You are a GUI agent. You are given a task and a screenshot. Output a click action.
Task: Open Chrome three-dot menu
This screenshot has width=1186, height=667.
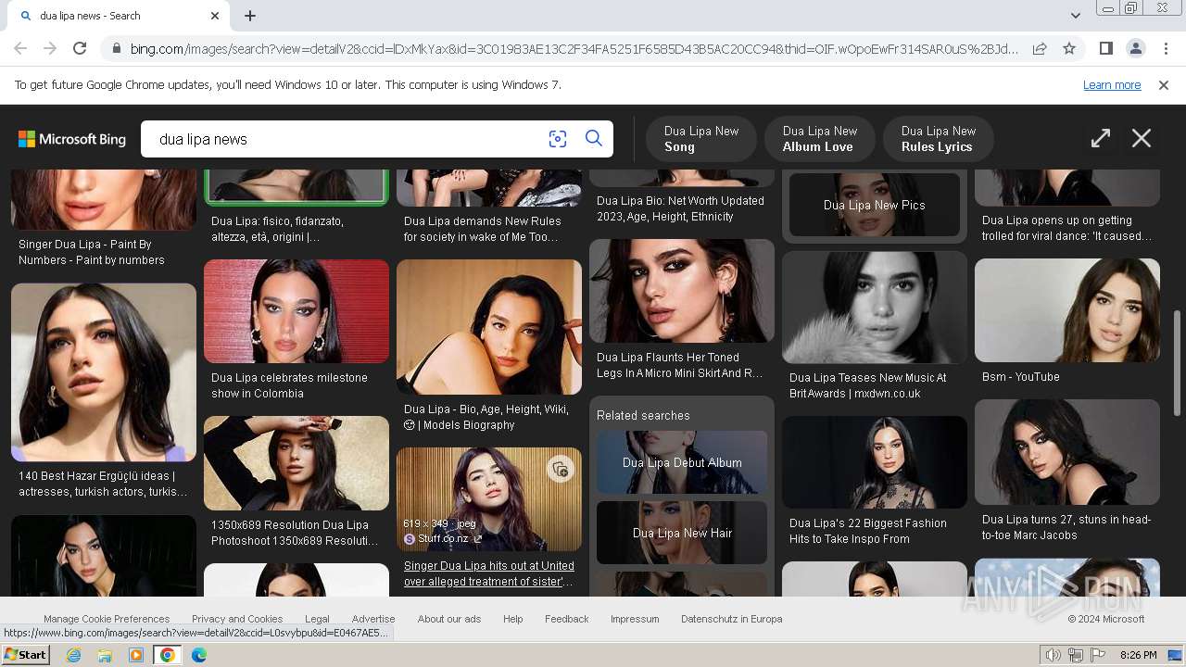coord(1166,48)
